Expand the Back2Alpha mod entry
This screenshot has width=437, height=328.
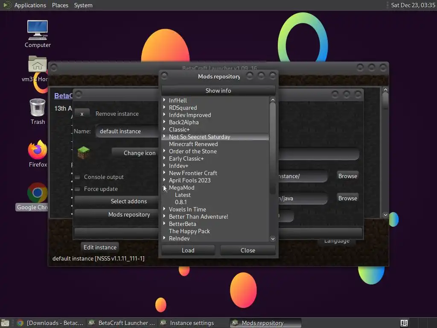(164, 122)
